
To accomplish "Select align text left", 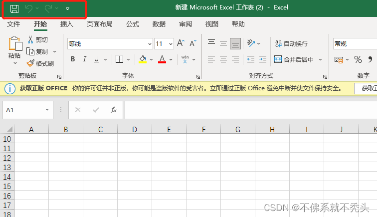I will [211, 59].
